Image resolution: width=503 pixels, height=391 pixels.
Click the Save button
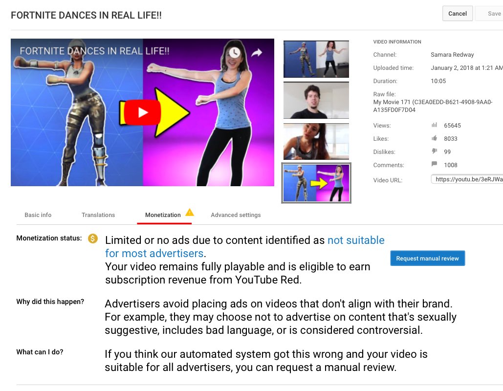click(489, 14)
